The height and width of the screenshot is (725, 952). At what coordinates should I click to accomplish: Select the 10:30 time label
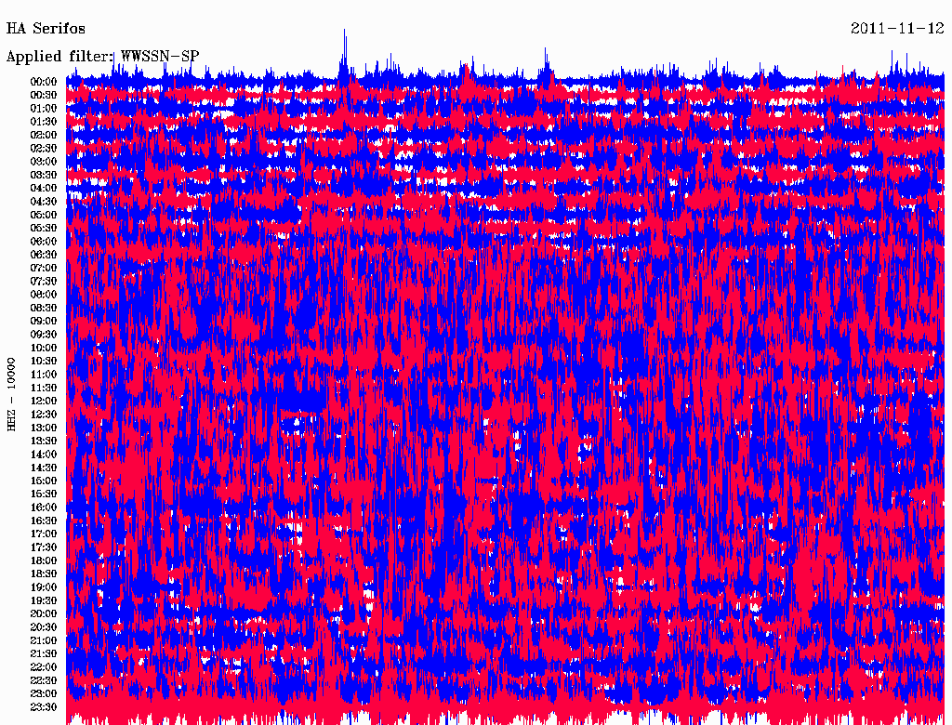(x=44, y=362)
